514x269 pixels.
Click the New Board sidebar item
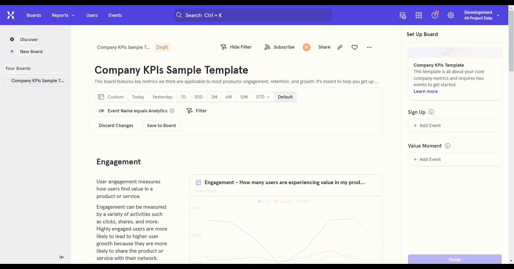click(31, 51)
